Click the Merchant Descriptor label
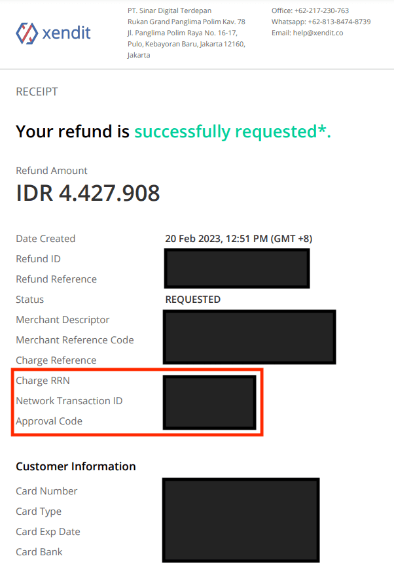Screen dimensions: 394x571 [x=63, y=320]
